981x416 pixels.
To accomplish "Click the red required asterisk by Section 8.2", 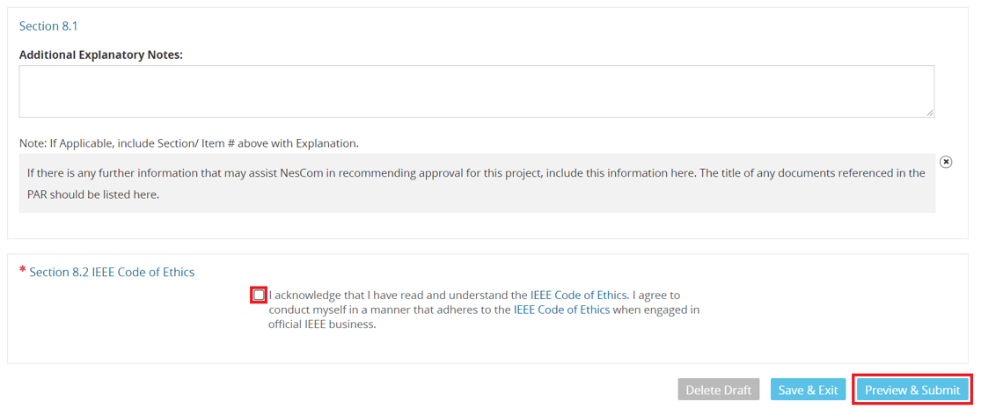I will tap(23, 270).
